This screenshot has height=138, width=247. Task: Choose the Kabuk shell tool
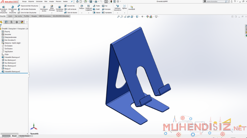[x=97, y=13]
